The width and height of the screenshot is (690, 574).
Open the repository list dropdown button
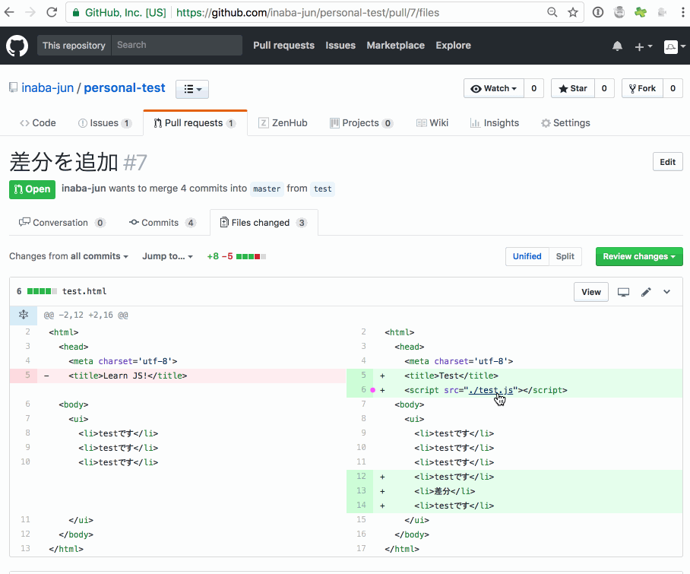(192, 90)
